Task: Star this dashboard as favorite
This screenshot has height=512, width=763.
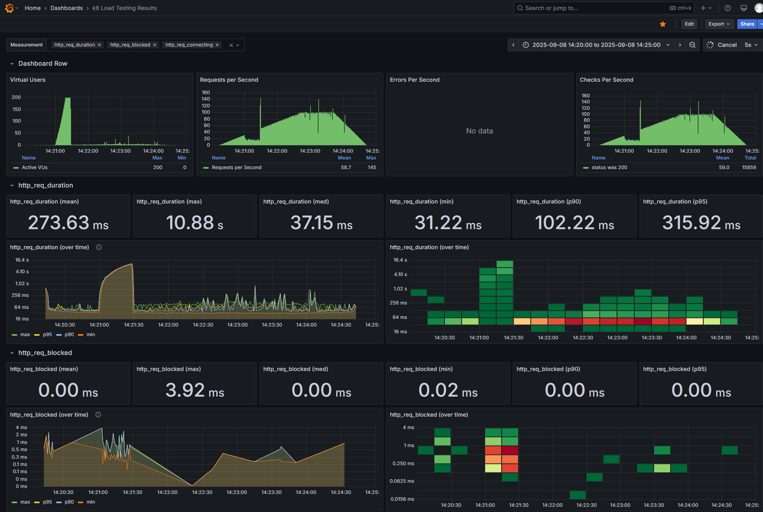Action: pyautogui.click(x=663, y=24)
